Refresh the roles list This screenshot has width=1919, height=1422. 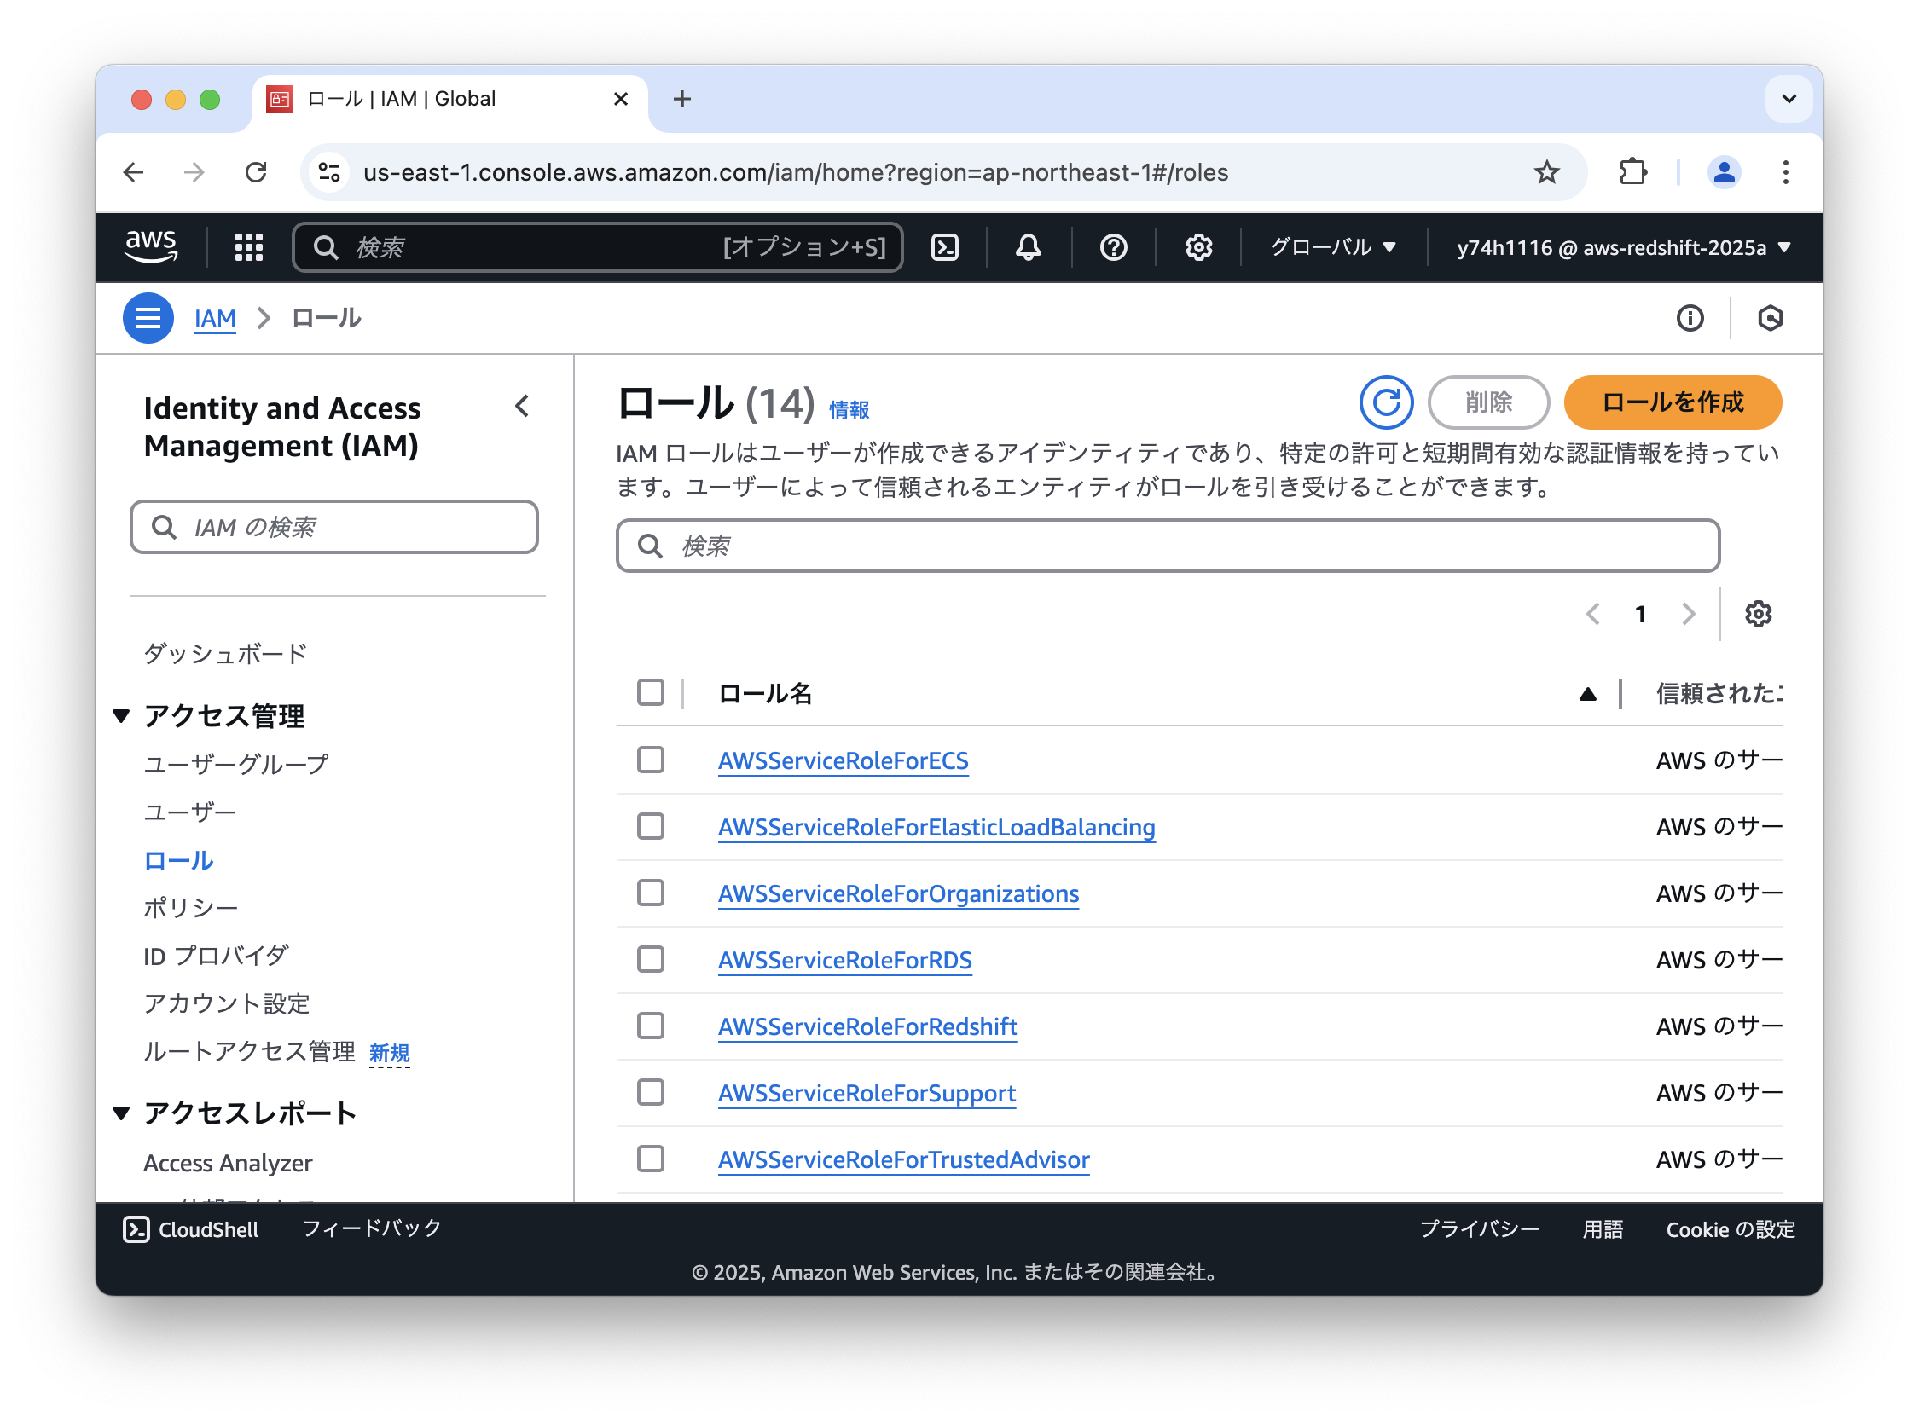pyautogui.click(x=1385, y=402)
